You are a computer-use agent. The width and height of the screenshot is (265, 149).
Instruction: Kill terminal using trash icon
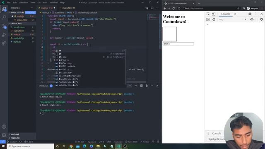(x=147, y=86)
